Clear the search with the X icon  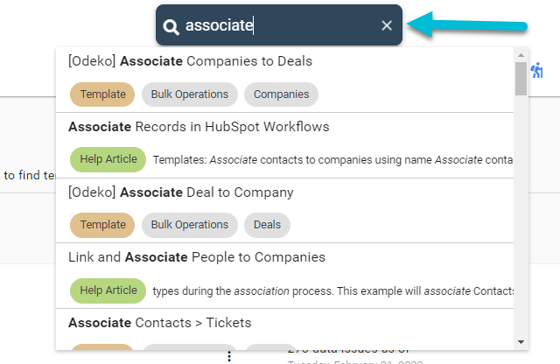point(387,25)
